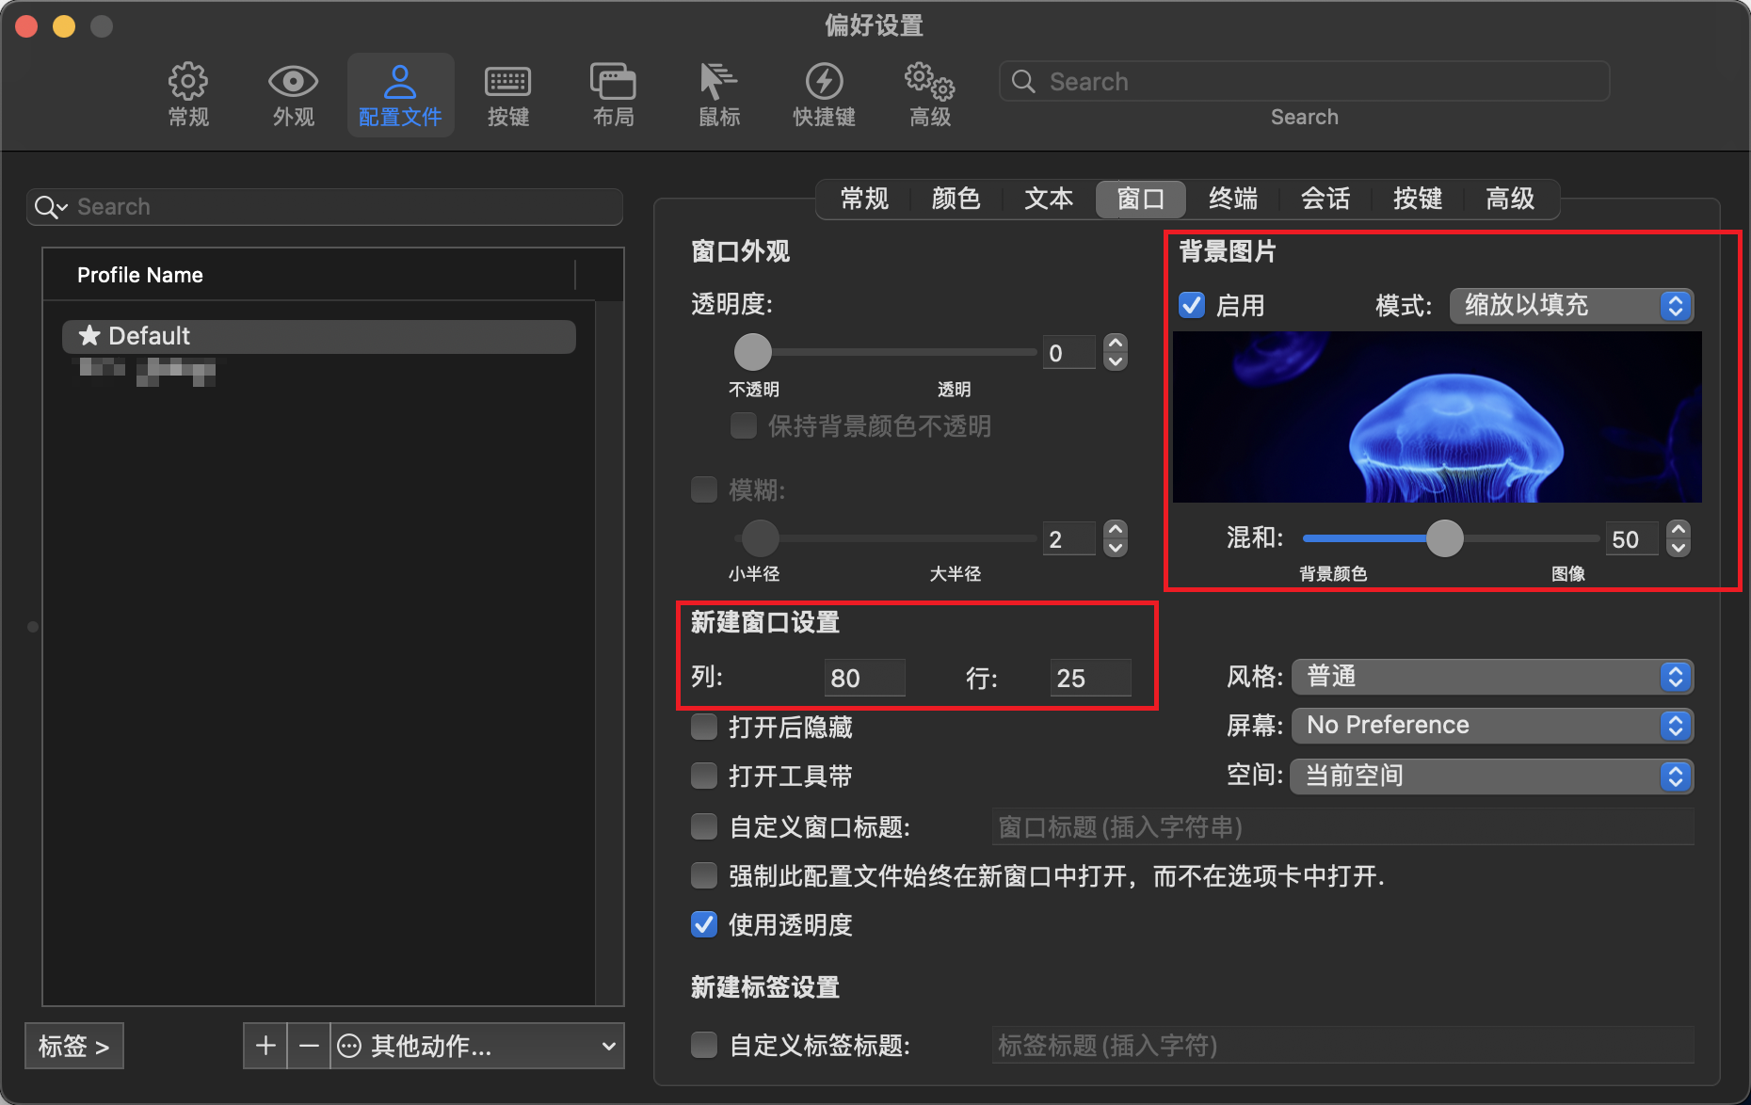Open the 模式 缩放以填充 dropdown
The image size is (1751, 1105).
1570,305
